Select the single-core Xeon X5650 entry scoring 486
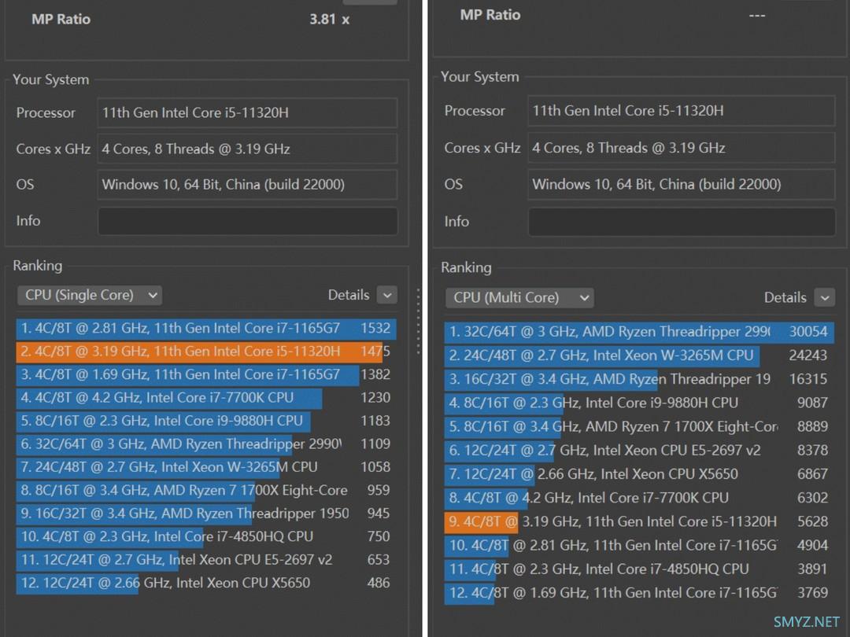The height and width of the screenshot is (637, 850). (x=205, y=583)
